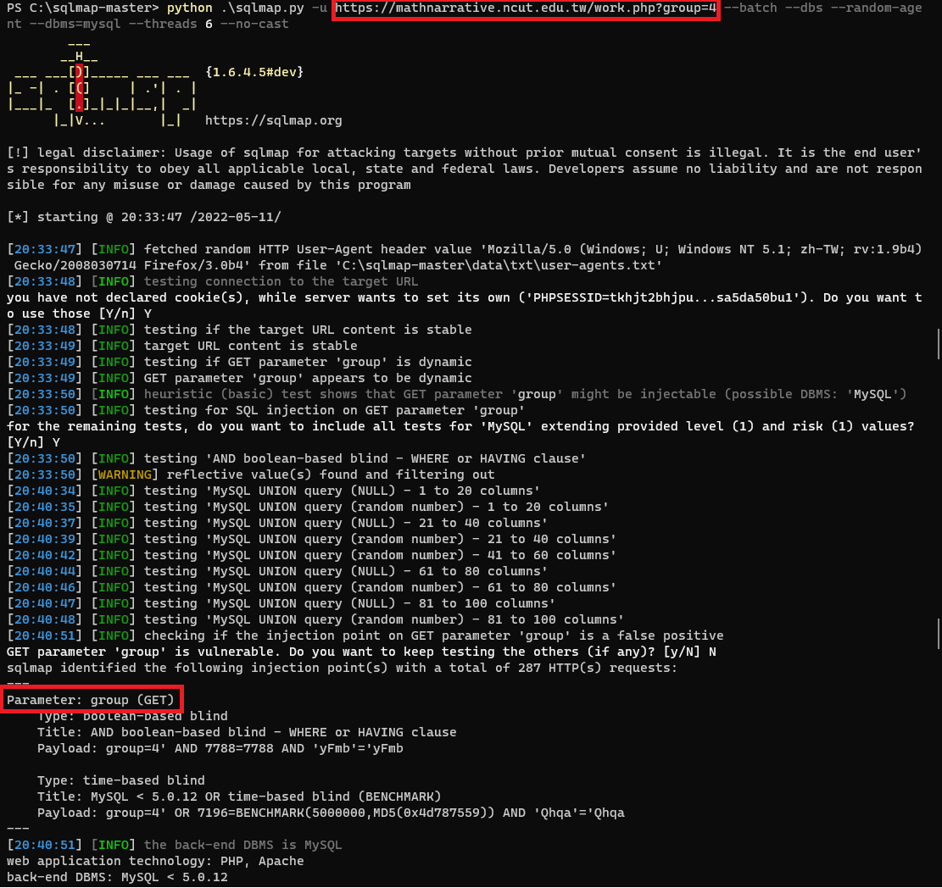Click the UNION query (NULL) 1 to 20 columns line

tap(273, 491)
